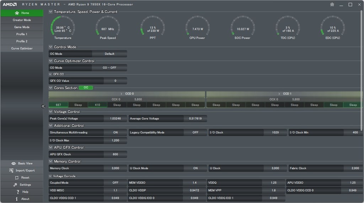
Task: Click the Memory Clock value field
Action: 115,168
